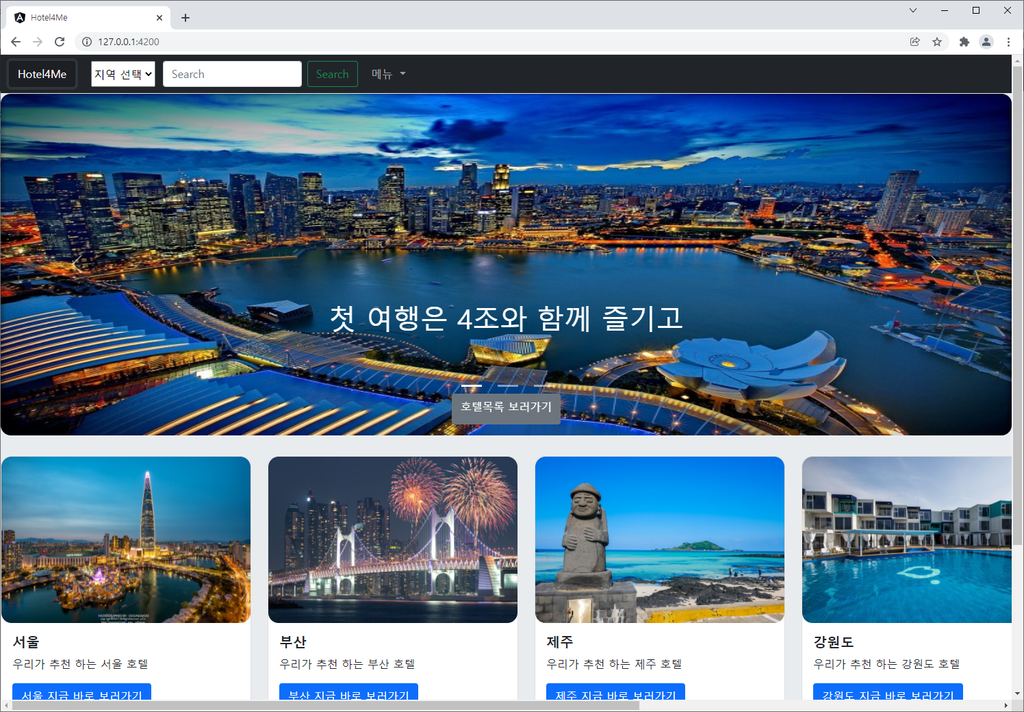Screen dimensions: 1024x712
Task: Click the green Search button
Action: coord(332,73)
